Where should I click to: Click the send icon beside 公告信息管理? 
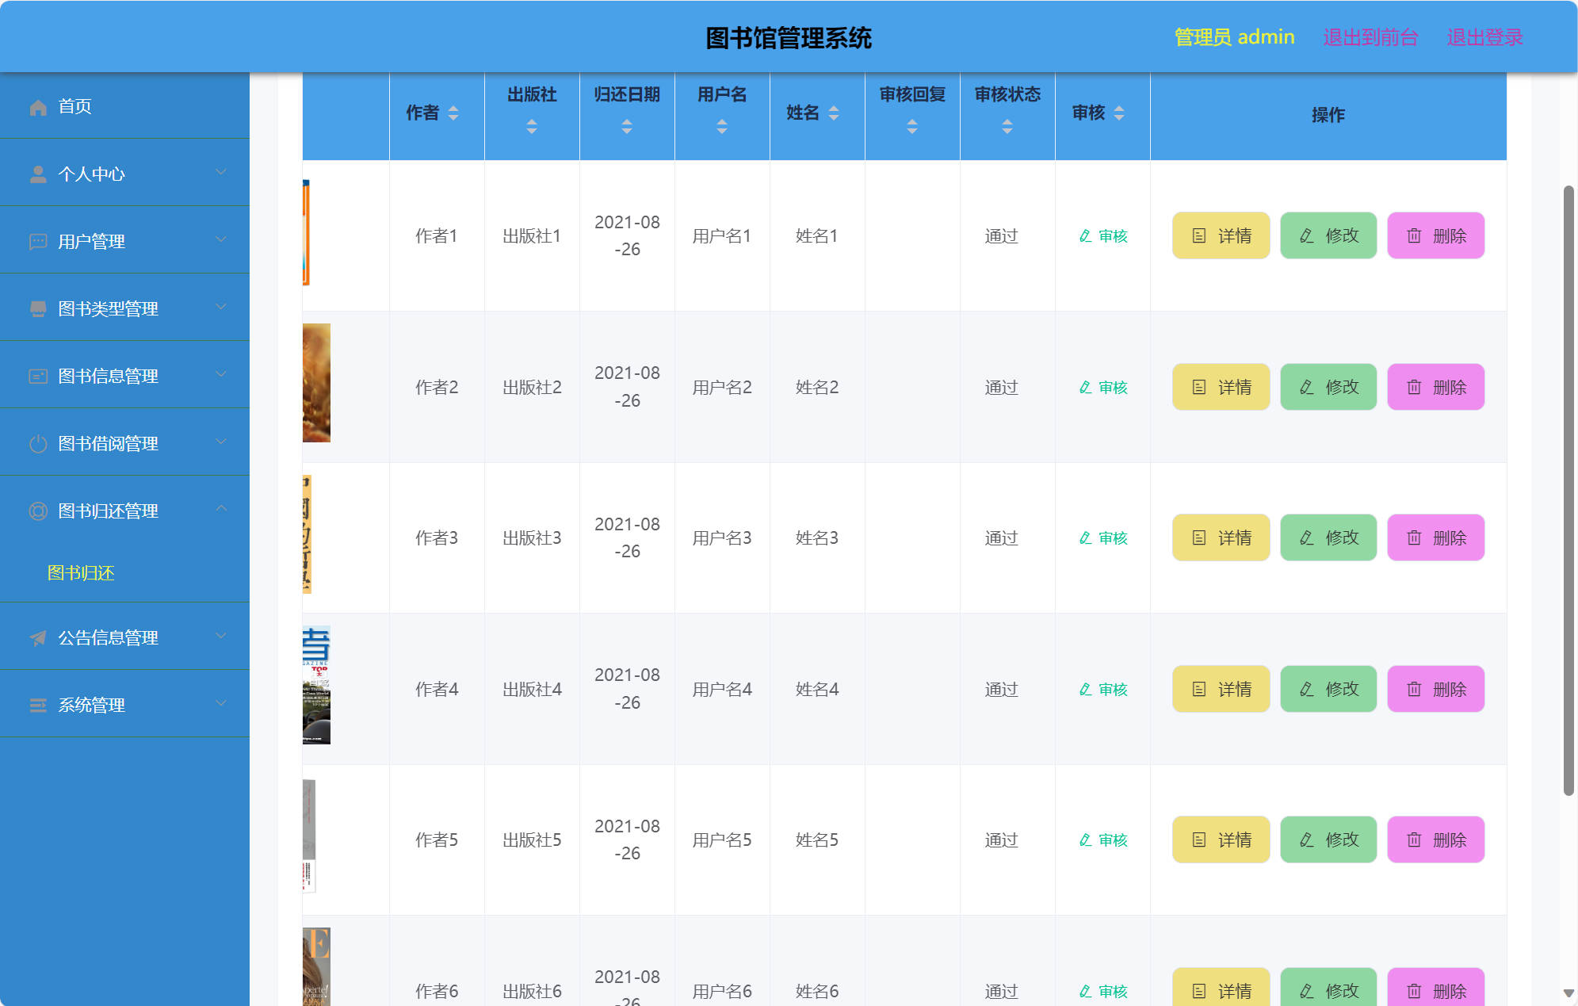pos(37,637)
